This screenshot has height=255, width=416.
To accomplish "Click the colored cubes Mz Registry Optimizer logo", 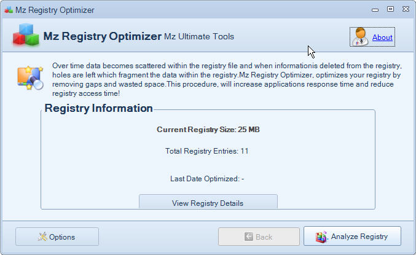I will pyautogui.click(x=25, y=36).
